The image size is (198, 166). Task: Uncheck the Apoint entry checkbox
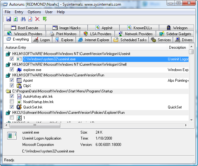point(12,80)
